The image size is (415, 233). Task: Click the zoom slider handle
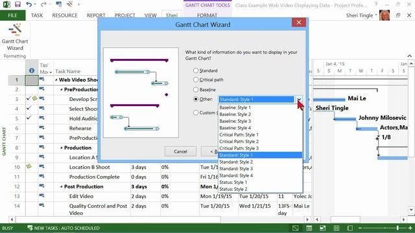tap(397, 228)
